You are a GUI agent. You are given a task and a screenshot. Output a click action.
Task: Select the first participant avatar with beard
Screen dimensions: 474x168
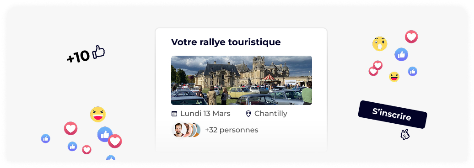pos(178,130)
